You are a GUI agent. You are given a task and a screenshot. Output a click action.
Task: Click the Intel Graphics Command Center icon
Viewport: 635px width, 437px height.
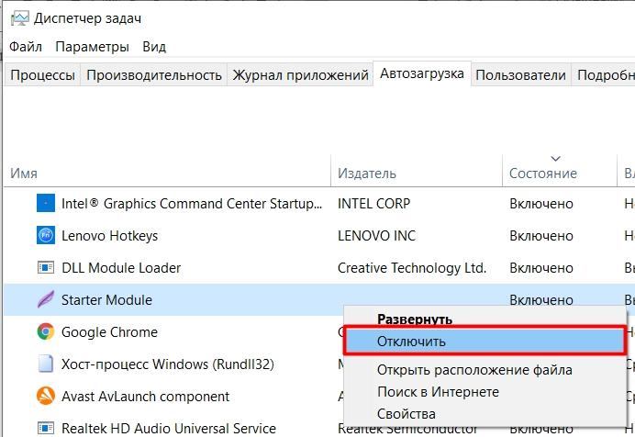tap(46, 203)
